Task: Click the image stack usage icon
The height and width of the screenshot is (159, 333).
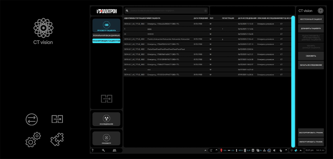Action: click(258, 150)
